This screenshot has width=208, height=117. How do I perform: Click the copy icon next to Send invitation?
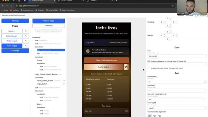(x=126, y=67)
